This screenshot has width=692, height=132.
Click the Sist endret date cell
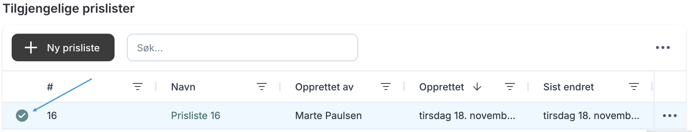pos(591,115)
